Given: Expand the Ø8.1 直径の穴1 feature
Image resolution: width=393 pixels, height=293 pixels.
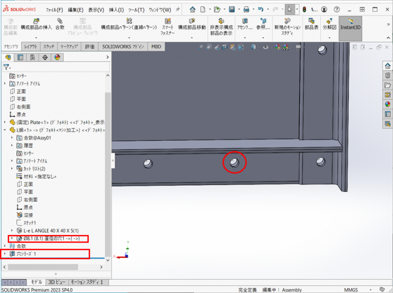Looking at the screenshot, I should pyautogui.click(x=12, y=238).
